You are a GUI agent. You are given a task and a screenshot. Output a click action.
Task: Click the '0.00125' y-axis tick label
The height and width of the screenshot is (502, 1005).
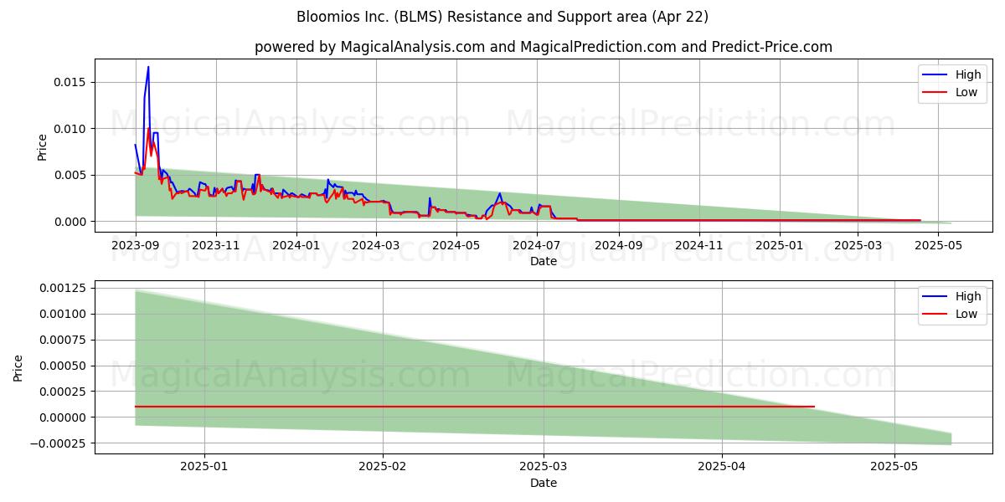tap(64, 288)
